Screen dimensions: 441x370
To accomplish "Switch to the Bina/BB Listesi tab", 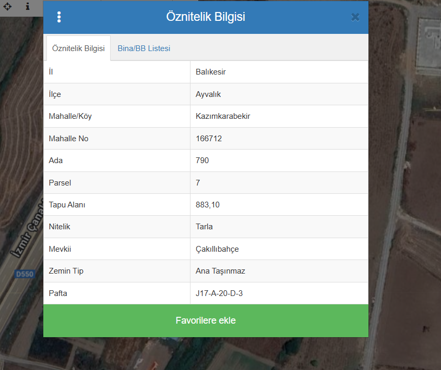I will (144, 48).
